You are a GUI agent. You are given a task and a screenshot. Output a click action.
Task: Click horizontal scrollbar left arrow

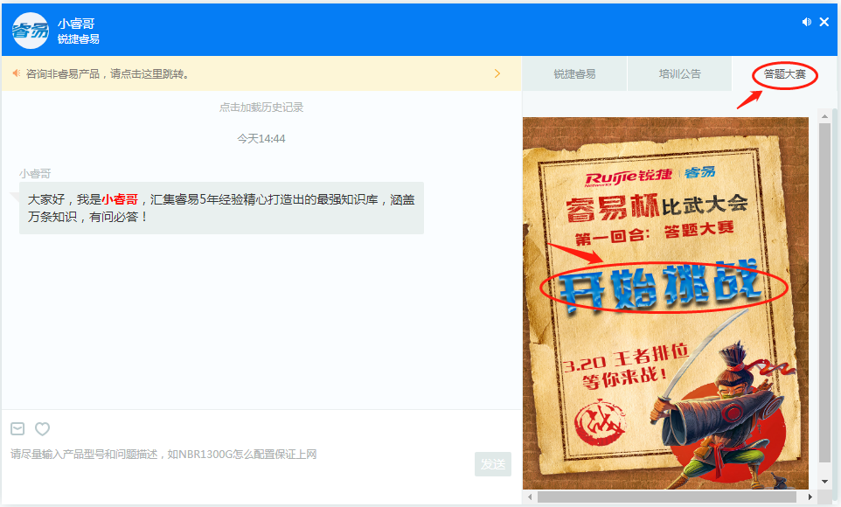click(530, 497)
